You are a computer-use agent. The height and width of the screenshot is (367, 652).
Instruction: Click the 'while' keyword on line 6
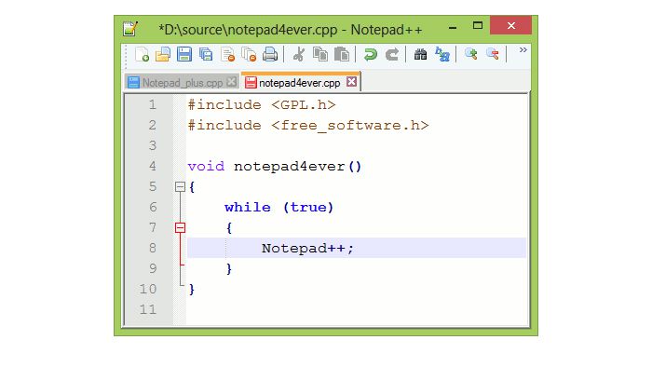[x=248, y=207]
